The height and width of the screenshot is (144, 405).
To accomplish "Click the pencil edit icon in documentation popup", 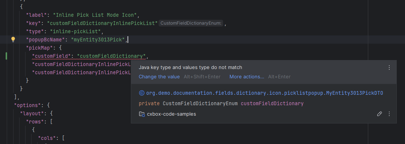I will pos(379,114).
